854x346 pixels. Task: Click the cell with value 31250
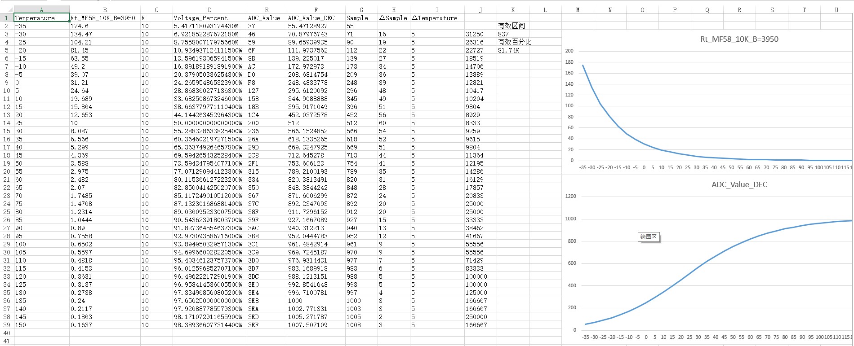pyautogui.click(x=480, y=34)
